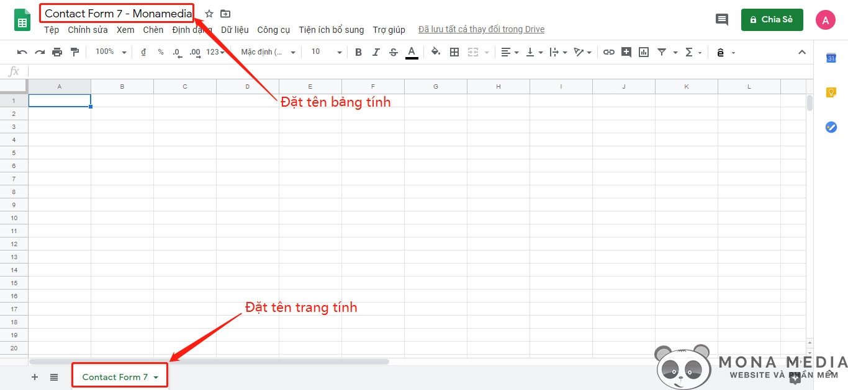
Task: Insert a link using chain icon
Action: 609,52
